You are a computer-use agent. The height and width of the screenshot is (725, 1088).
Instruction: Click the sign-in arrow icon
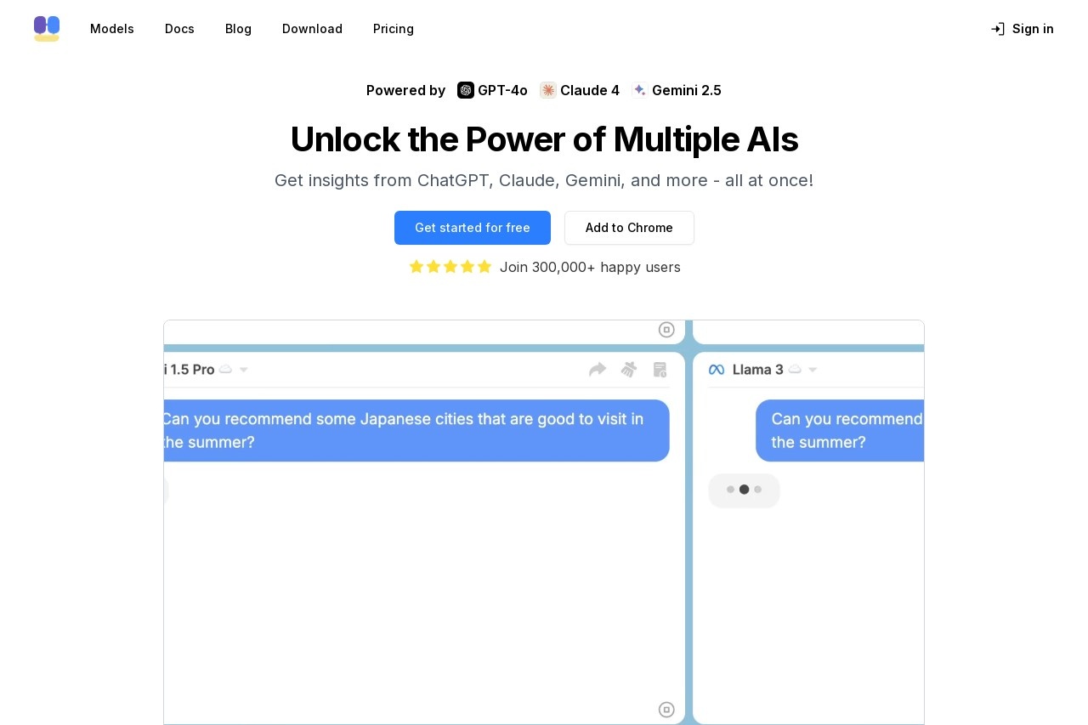click(998, 29)
